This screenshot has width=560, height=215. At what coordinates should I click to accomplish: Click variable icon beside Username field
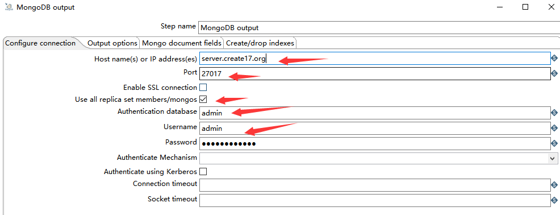click(x=554, y=128)
